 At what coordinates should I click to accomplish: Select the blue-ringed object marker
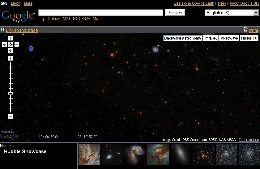(156, 50)
